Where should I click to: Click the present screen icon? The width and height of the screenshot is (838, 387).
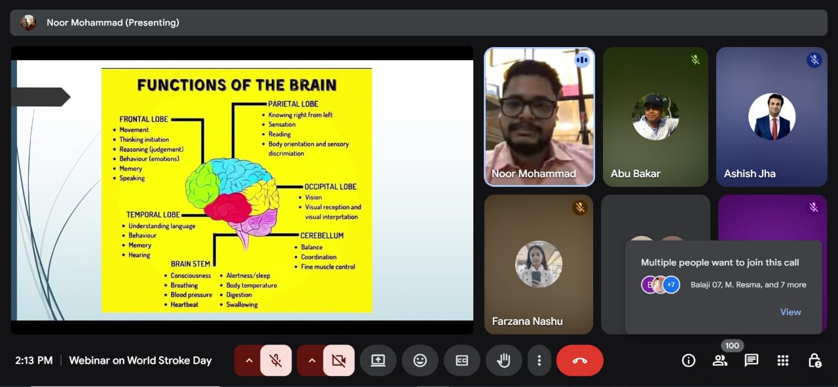click(378, 360)
